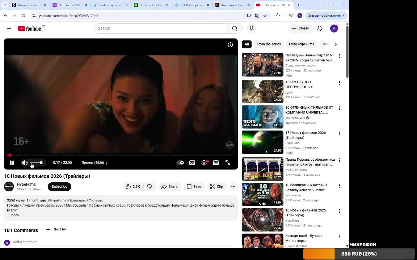417x260 pixels.
Task: Switch to Кинопоиск browser tab
Action: [x=233, y=5]
